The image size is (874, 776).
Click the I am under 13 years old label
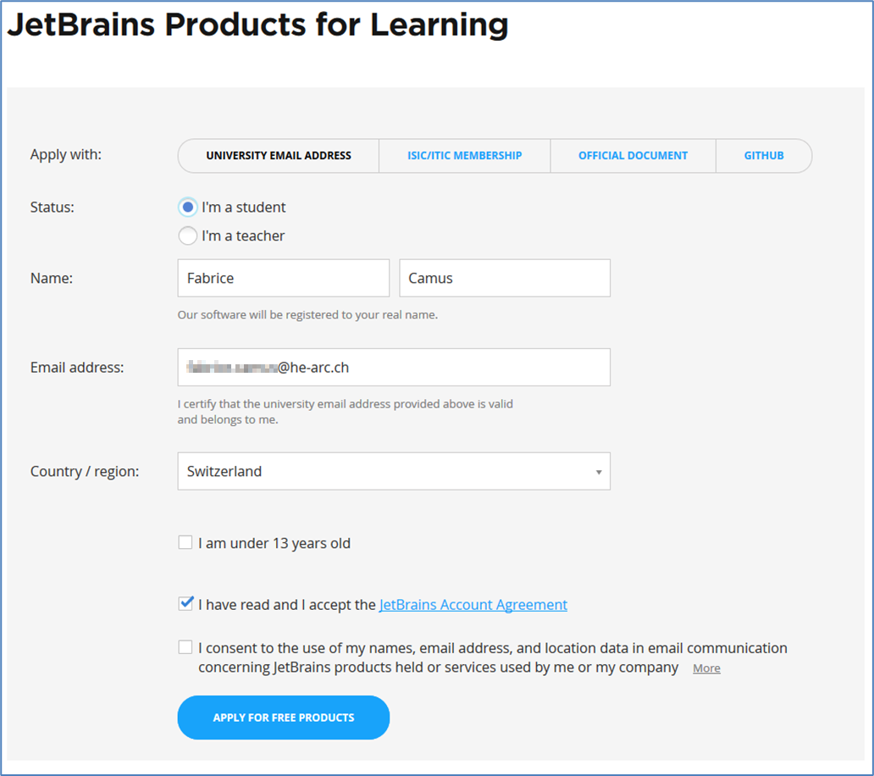(274, 543)
